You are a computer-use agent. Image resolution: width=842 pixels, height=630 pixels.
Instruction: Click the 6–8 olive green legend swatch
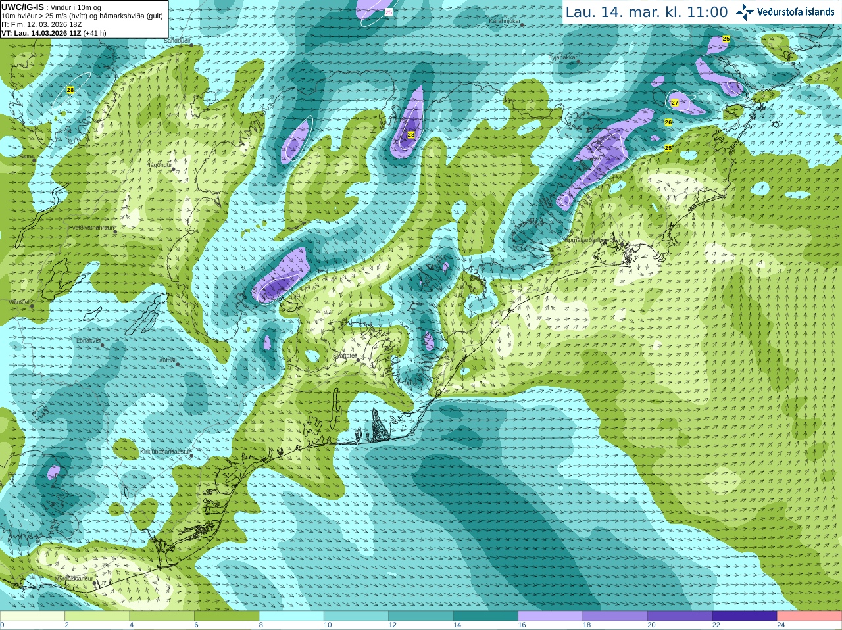[x=226, y=616]
